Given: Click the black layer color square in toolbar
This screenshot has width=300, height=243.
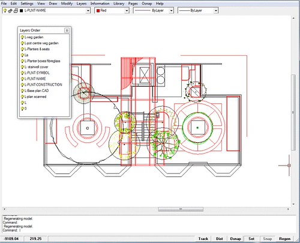Looking at the screenshot, I should pos(22,11).
